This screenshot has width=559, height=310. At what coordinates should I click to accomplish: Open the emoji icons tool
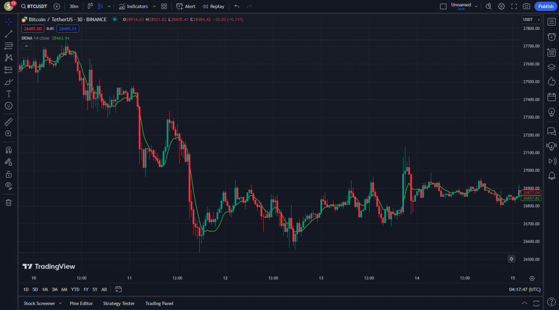click(x=9, y=106)
